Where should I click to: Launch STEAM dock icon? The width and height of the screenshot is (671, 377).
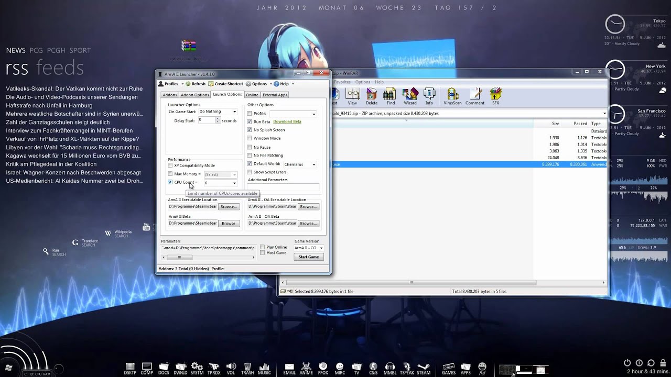pyautogui.click(x=424, y=369)
